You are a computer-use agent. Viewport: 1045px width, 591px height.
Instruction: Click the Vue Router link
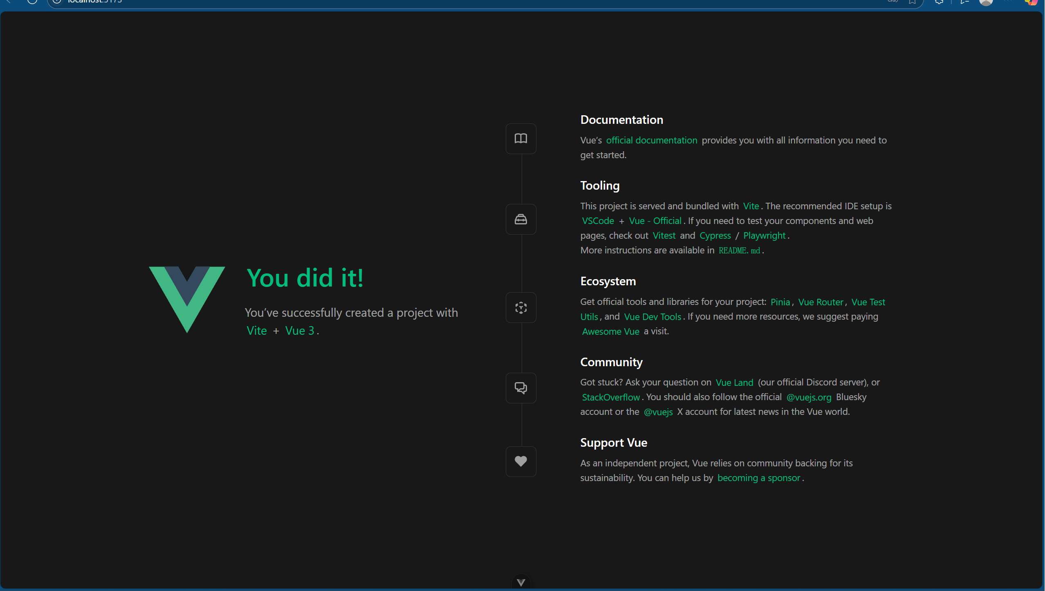click(821, 302)
